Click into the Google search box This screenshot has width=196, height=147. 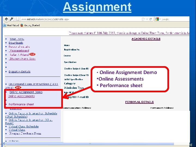[x=175, y=19]
